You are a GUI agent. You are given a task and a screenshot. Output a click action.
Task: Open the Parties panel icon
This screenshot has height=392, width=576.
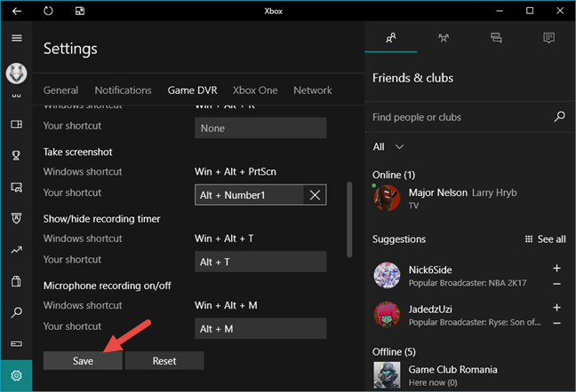point(444,38)
